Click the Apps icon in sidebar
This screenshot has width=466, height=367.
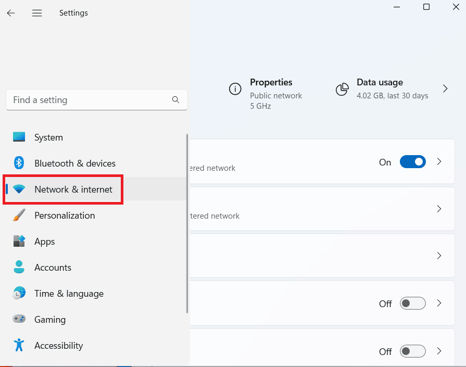[19, 241]
